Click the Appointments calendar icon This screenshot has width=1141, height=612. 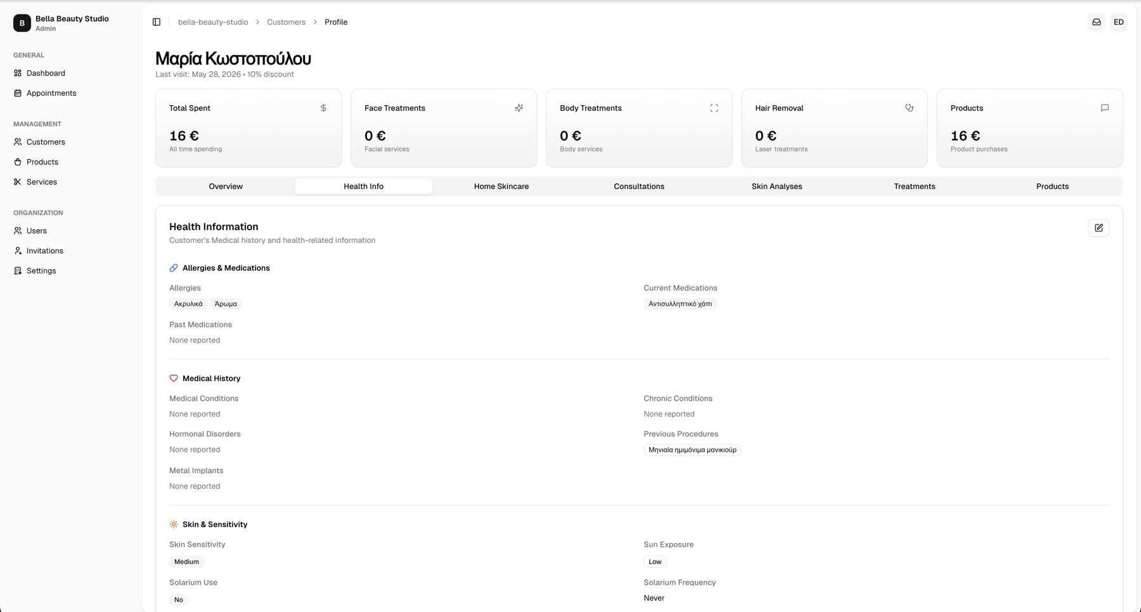coord(18,93)
